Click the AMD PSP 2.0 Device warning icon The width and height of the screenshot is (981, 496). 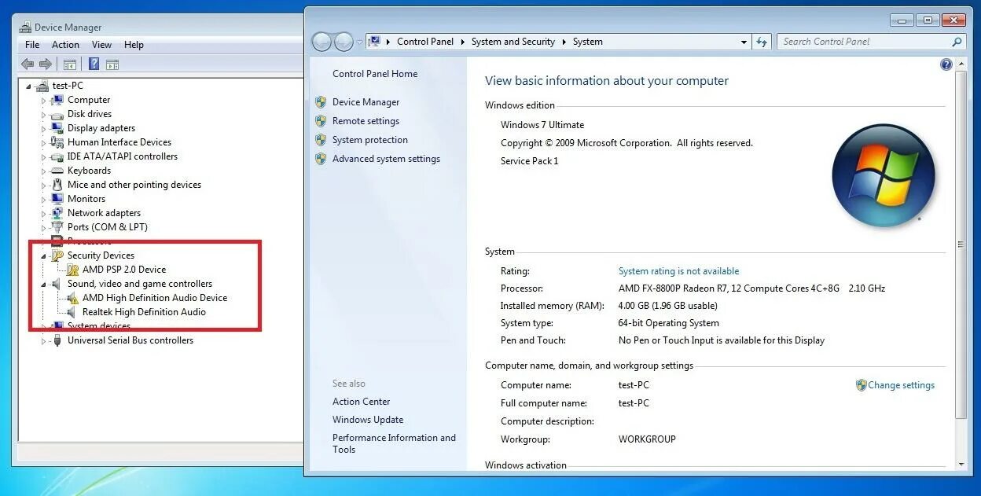pyautogui.click(x=72, y=270)
